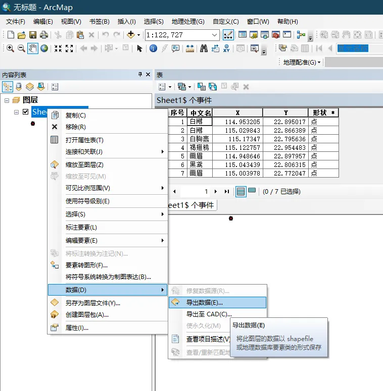Open the ArcToolbox red toolbox icon
The width and height of the screenshot is (383, 391).
(x=276, y=35)
